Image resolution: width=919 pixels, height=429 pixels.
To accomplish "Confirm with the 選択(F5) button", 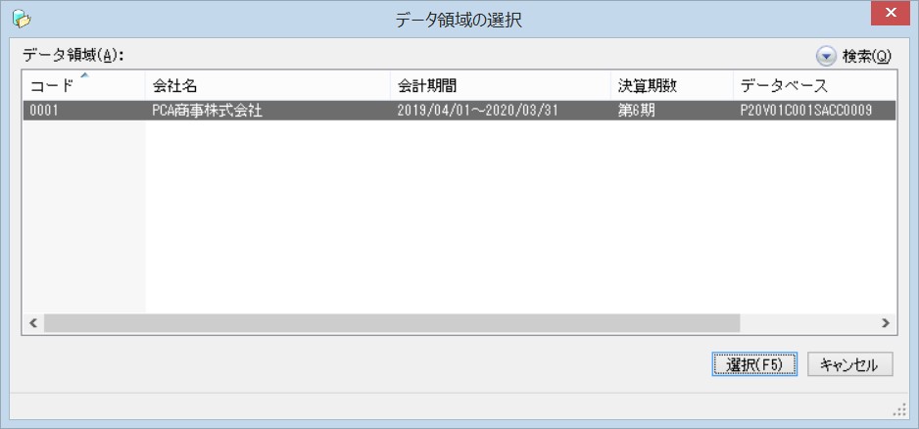I will tap(754, 364).
